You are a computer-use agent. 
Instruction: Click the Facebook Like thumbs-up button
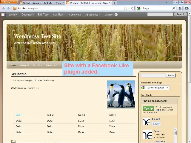(x=156, y=124)
